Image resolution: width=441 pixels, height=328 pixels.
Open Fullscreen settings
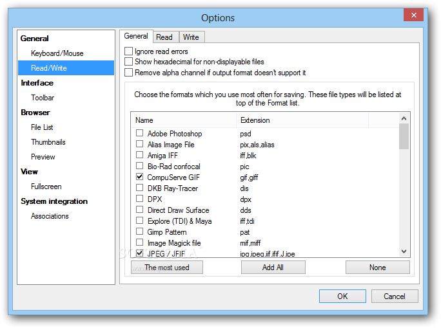click(46, 187)
